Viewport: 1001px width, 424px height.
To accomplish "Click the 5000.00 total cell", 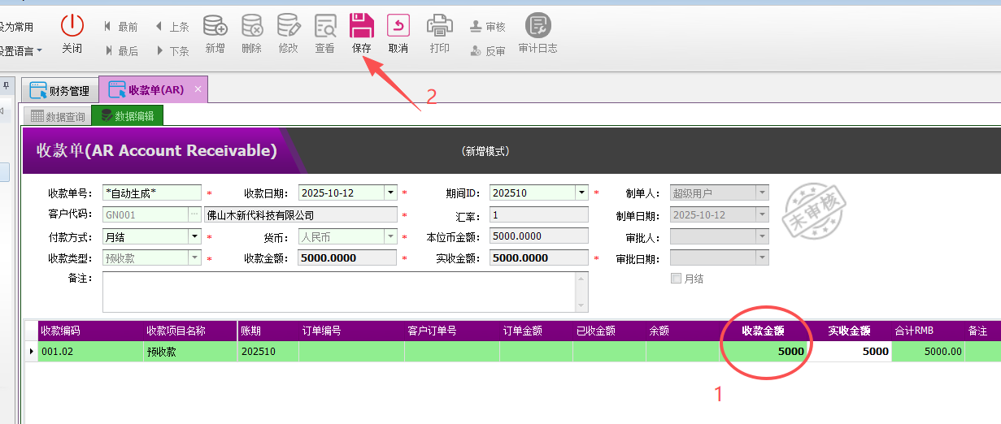I will pyautogui.click(x=928, y=352).
